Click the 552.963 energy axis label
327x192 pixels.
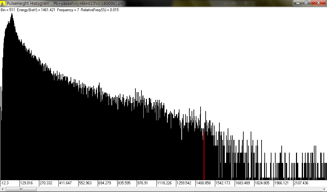pos(85,183)
